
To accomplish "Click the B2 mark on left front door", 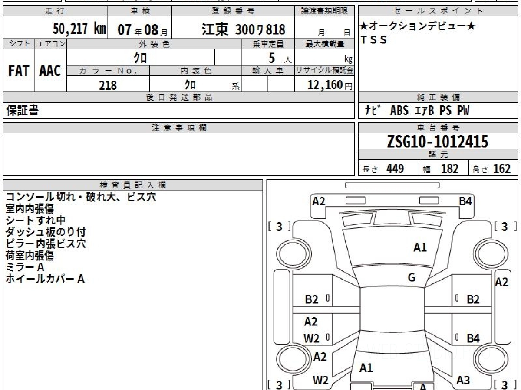I will coord(312,299).
